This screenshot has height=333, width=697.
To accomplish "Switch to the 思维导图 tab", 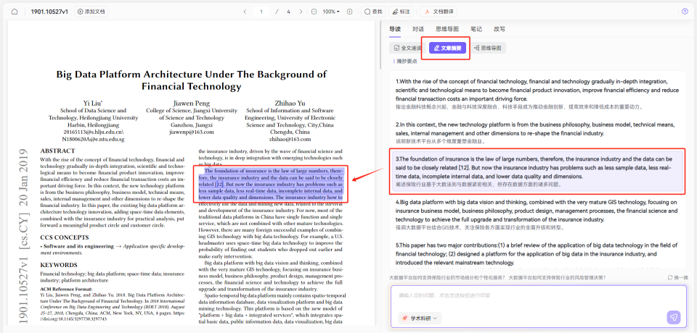I will point(447,29).
